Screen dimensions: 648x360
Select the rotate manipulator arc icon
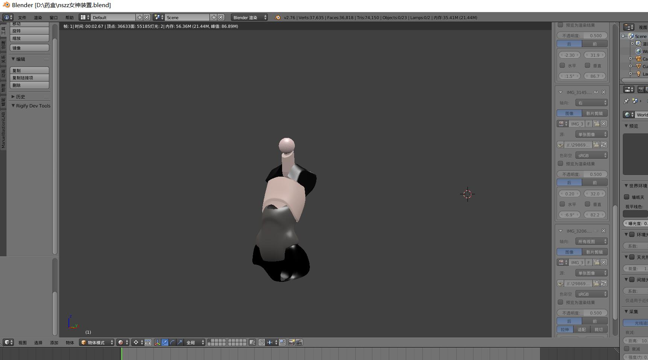click(172, 342)
